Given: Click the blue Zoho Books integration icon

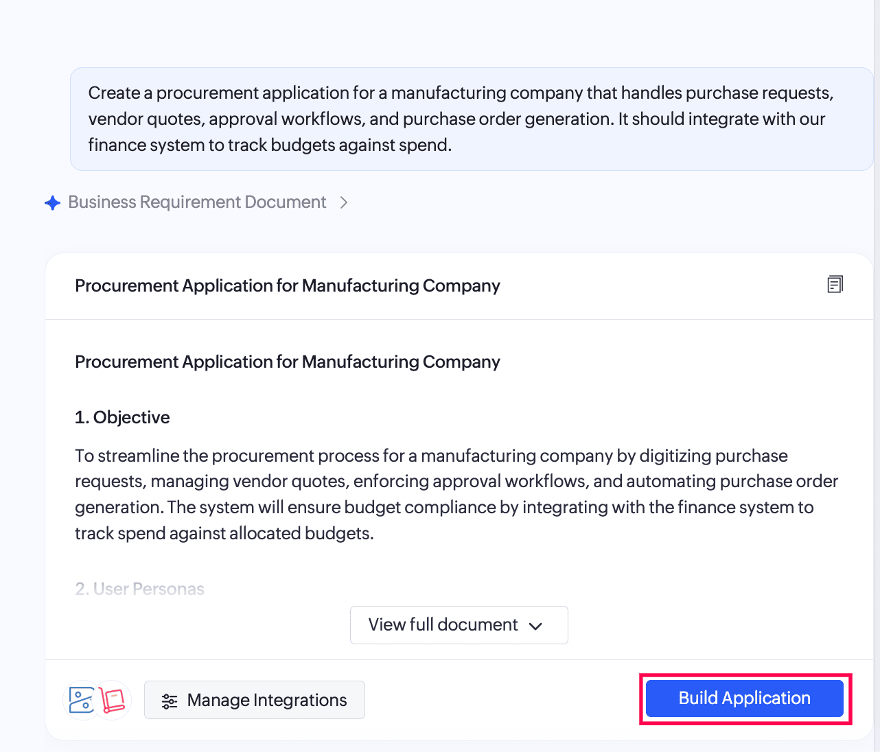Looking at the screenshot, I should 82,700.
